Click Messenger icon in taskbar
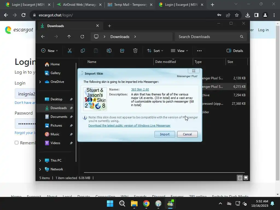280x210 pixels. [x=170, y=203]
